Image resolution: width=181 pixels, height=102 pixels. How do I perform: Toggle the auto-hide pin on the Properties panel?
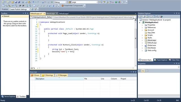[x=176, y=63]
